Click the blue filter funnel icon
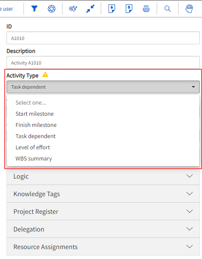The image size is (202, 259). tap(34, 9)
